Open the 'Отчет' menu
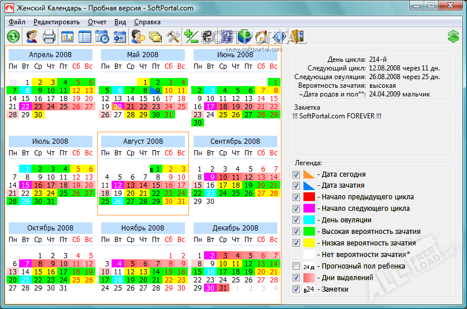This screenshot has width=467, height=309. click(97, 22)
